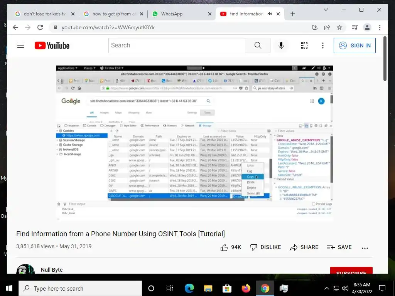Screen dimensions: 395x296
Task: Open more actions ellipsis under video
Action: point(365,248)
